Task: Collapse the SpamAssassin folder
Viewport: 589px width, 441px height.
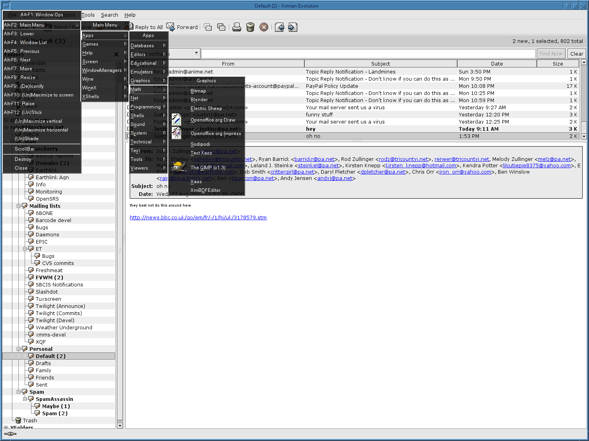Action: click(25, 399)
